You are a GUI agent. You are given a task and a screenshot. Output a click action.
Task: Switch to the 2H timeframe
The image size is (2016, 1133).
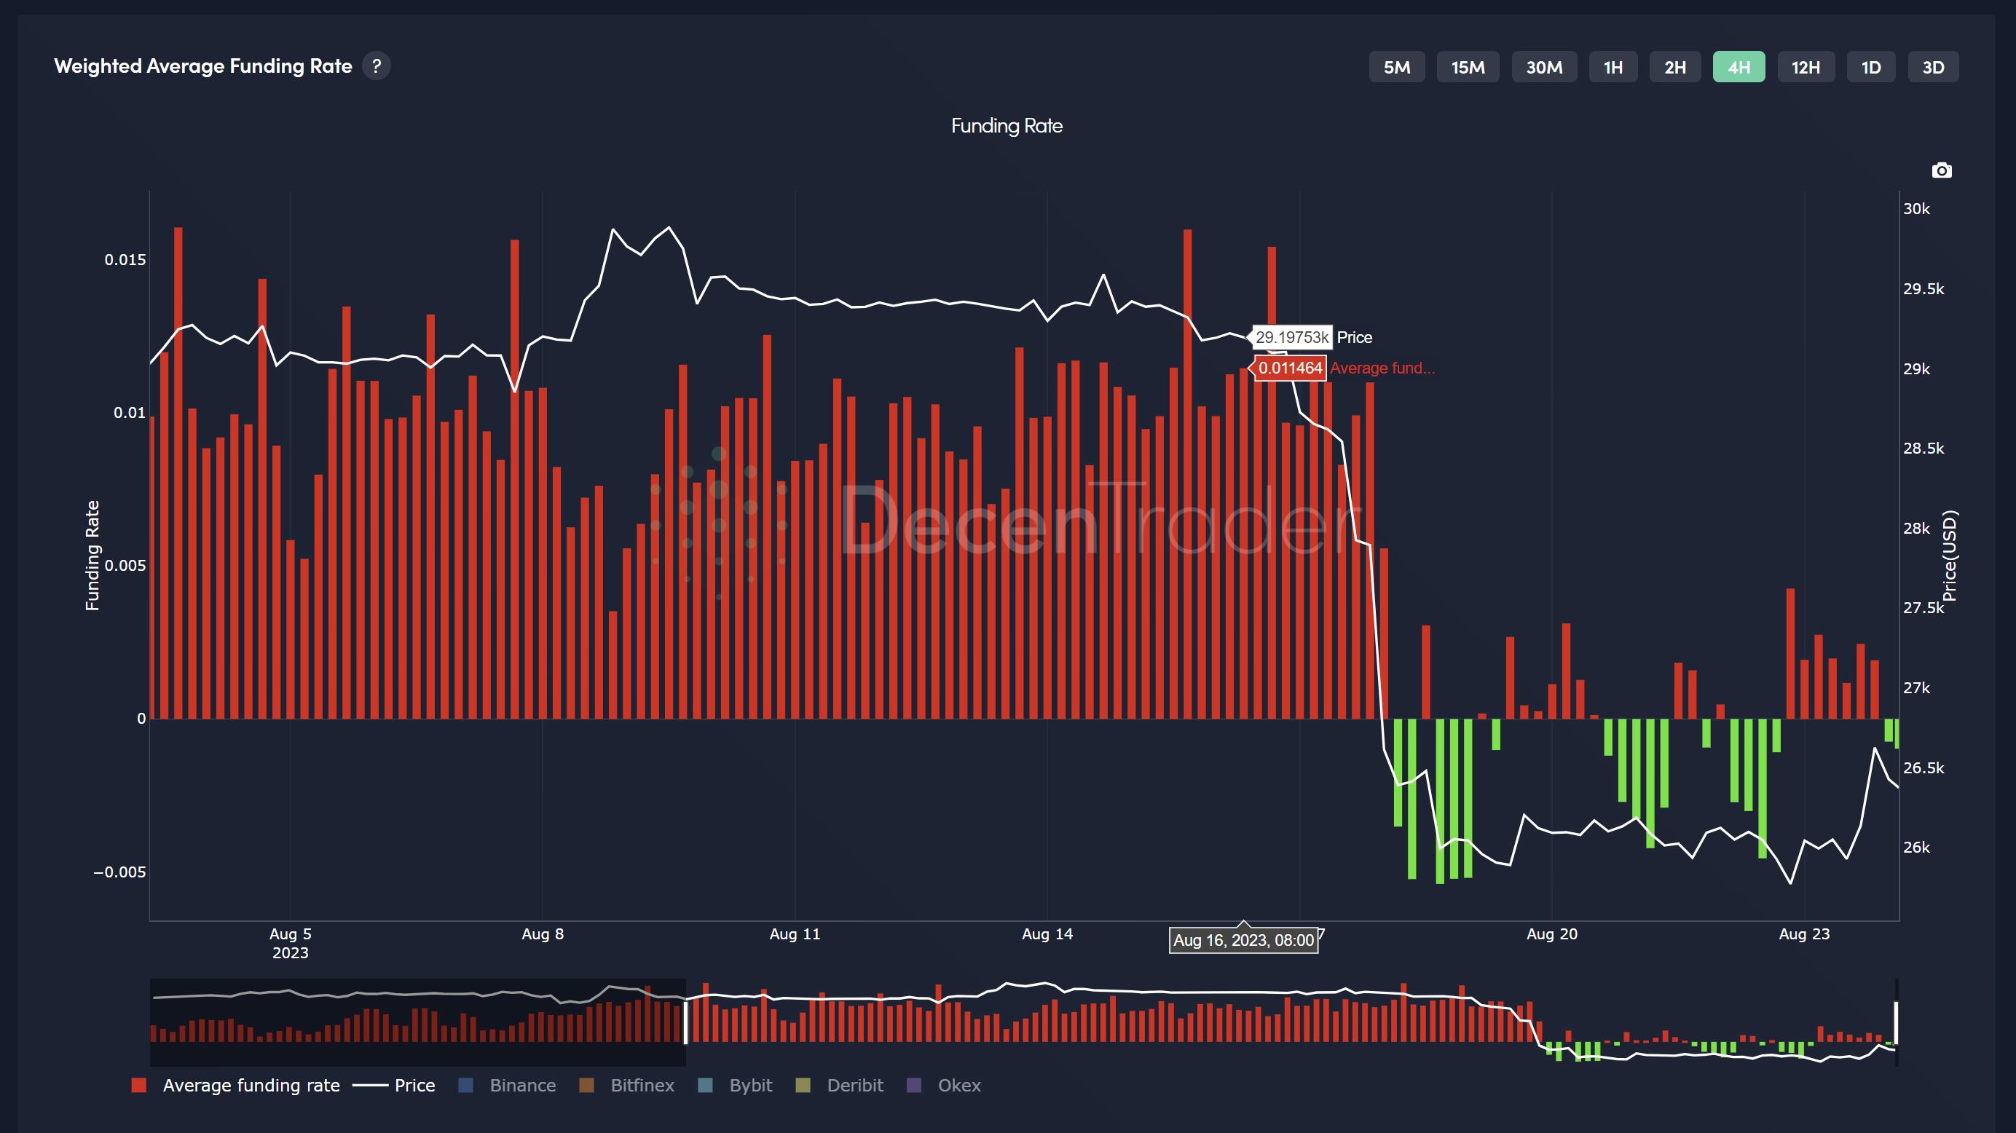tap(1675, 67)
